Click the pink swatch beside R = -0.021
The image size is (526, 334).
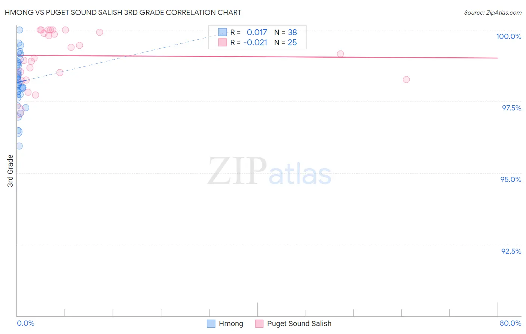[222, 42]
